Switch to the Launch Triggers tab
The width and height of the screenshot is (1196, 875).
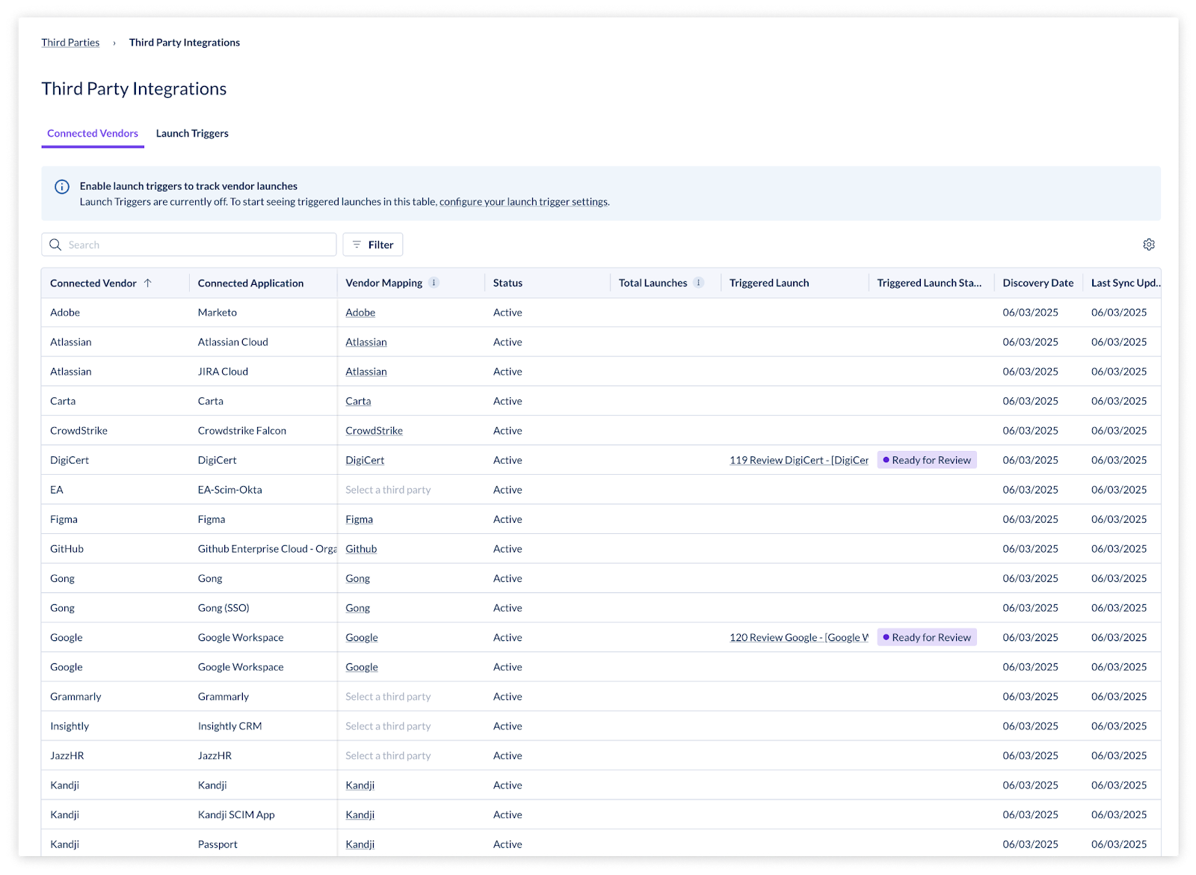(192, 133)
